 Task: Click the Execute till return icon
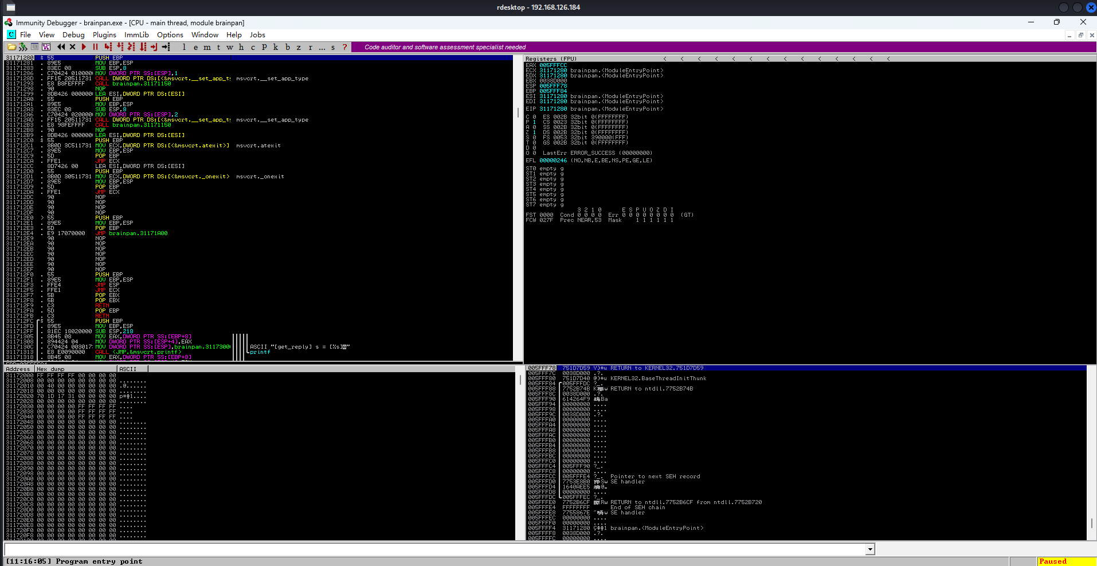pos(154,47)
